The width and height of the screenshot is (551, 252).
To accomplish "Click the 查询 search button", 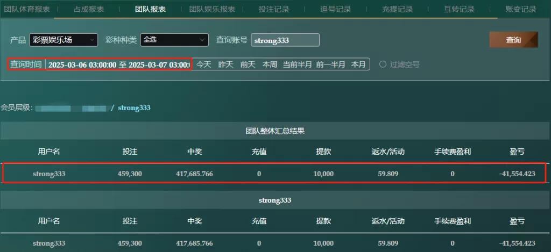I will coord(513,40).
